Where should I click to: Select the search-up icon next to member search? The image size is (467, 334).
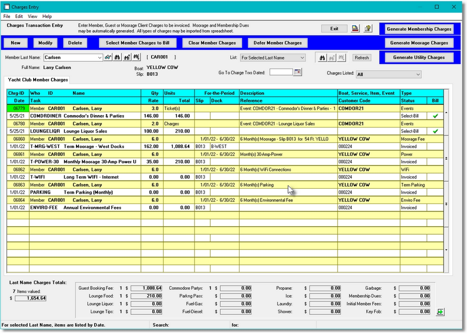[127, 57]
